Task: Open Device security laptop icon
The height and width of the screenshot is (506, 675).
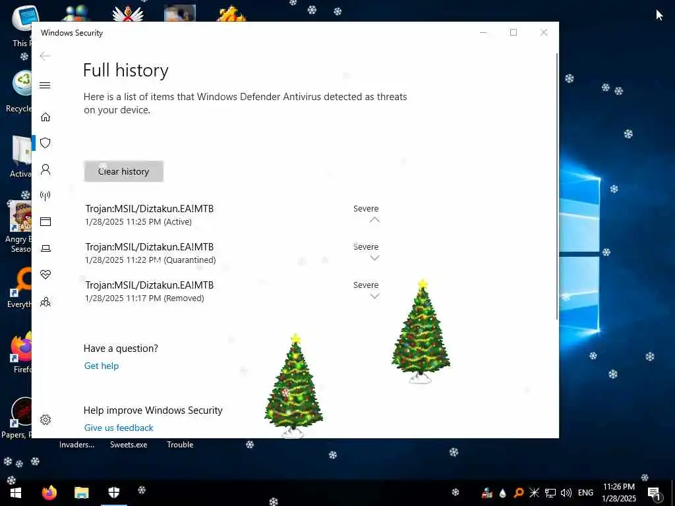Action: 45,248
